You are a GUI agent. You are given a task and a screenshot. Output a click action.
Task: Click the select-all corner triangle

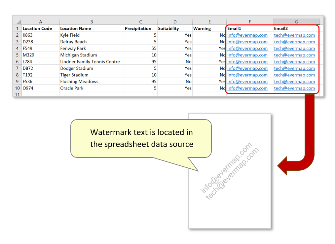click(x=17, y=21)
